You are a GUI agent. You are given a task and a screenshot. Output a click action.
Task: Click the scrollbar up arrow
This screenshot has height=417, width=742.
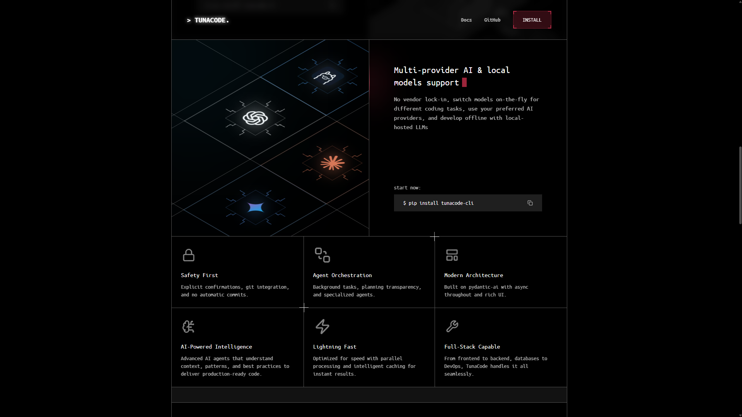(x=740, y=2)
